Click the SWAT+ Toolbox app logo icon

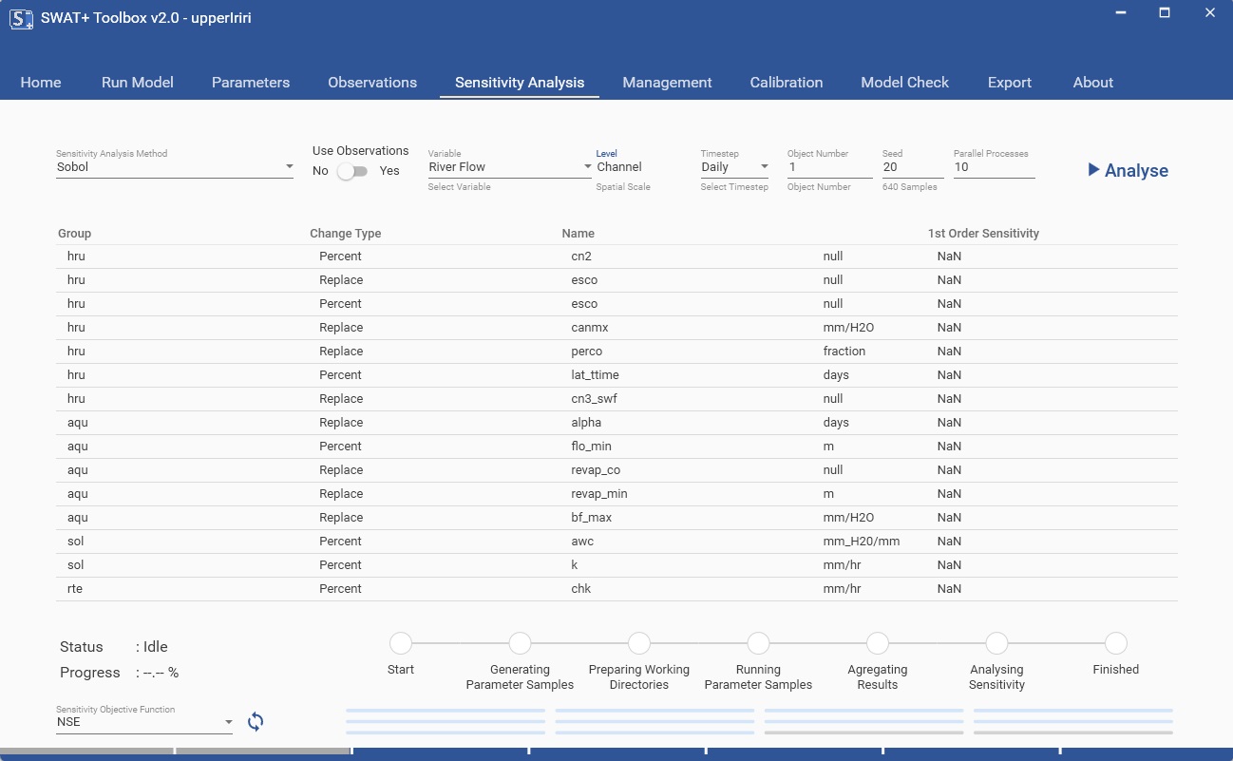(21, 18)
